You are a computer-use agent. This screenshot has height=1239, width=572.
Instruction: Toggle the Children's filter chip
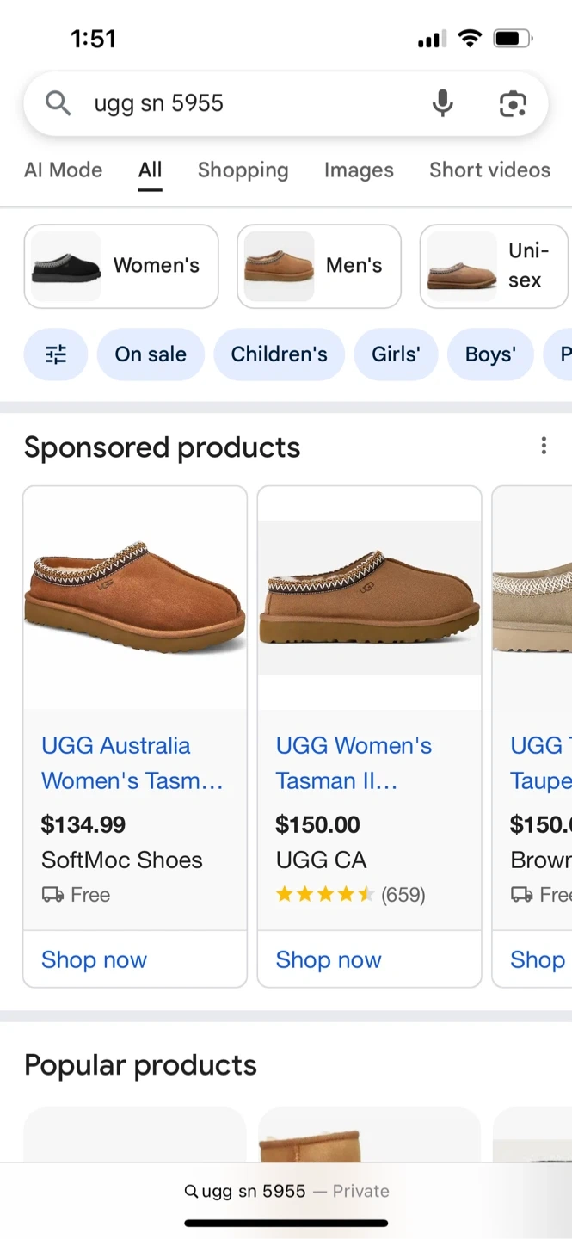pyautogui.click(x=279, y=354)
